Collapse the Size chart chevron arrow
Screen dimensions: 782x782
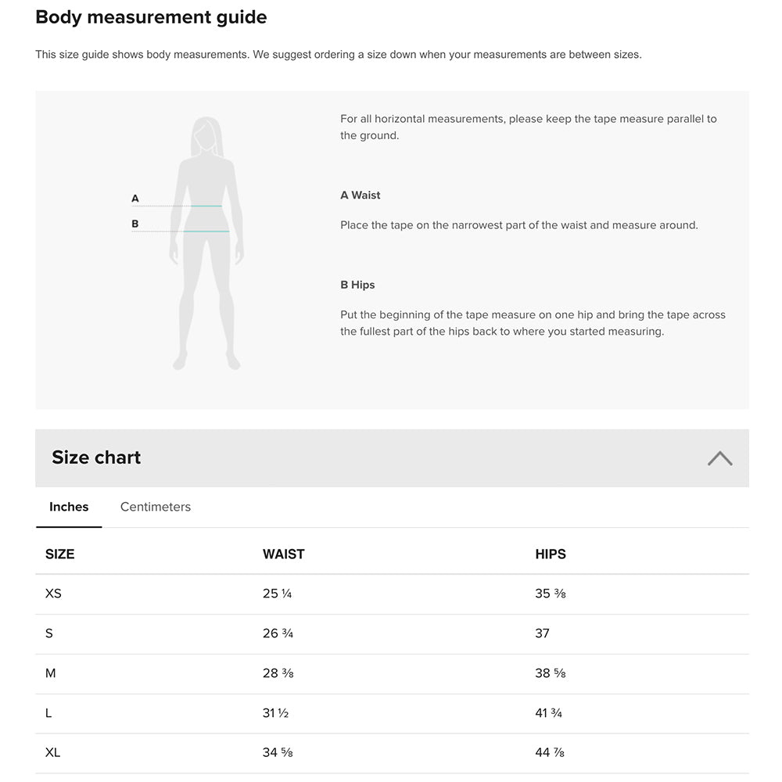719,458
